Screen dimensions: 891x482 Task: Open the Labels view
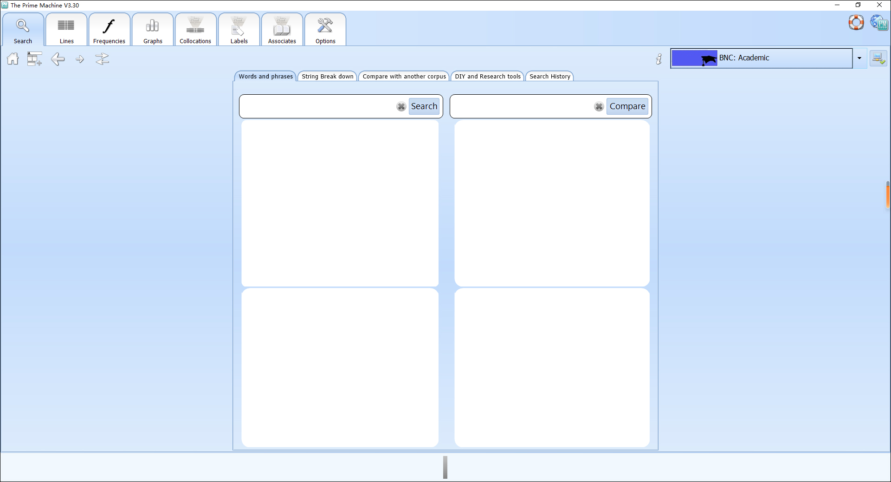pyautogui.click(x=239, y=30)
